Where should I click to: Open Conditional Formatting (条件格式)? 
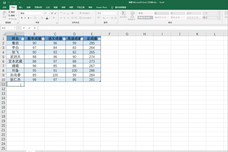pos(123,15)
